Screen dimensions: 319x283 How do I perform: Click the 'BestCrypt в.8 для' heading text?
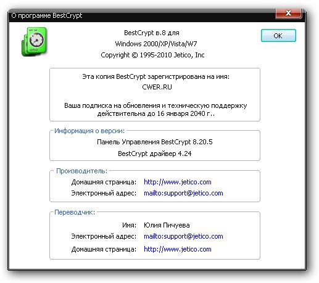pyautogui.click(x=152, y=33)
